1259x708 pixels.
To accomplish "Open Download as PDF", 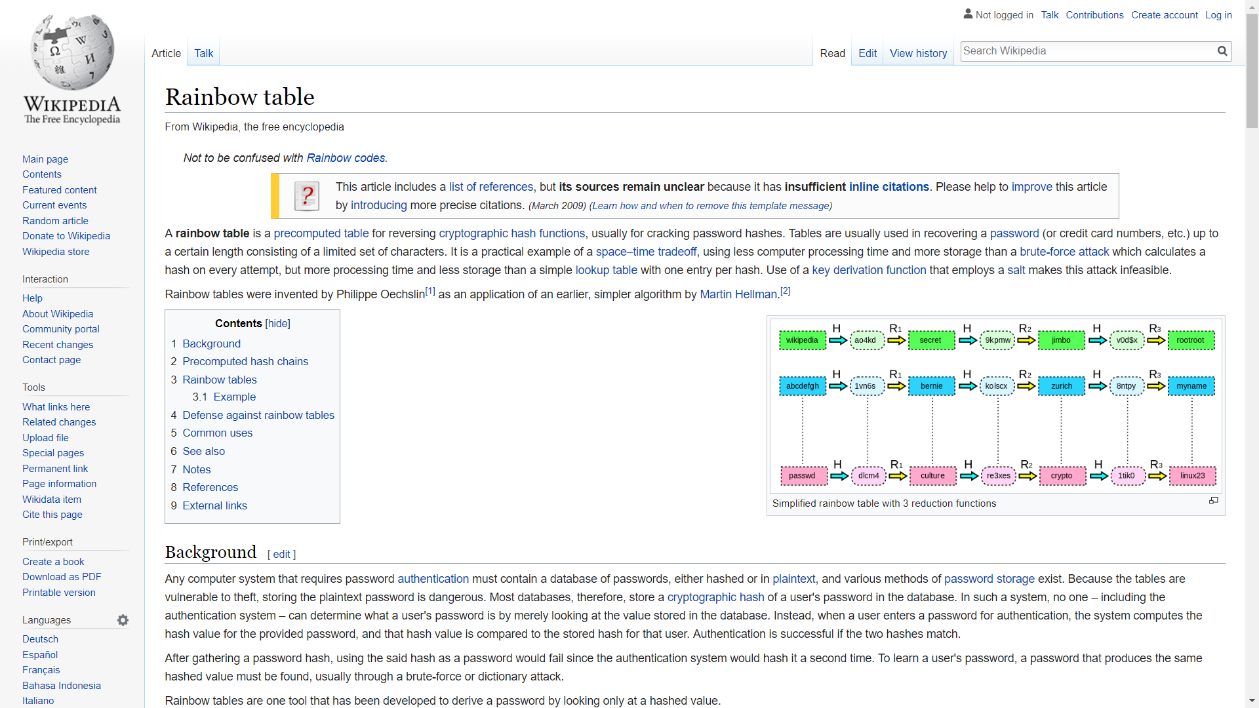I will (x=62, y=577).
